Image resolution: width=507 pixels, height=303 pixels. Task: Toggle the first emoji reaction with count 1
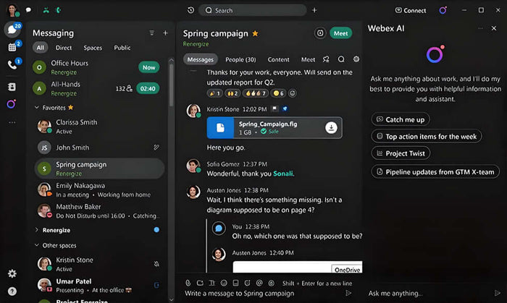(x=215, y=93)
